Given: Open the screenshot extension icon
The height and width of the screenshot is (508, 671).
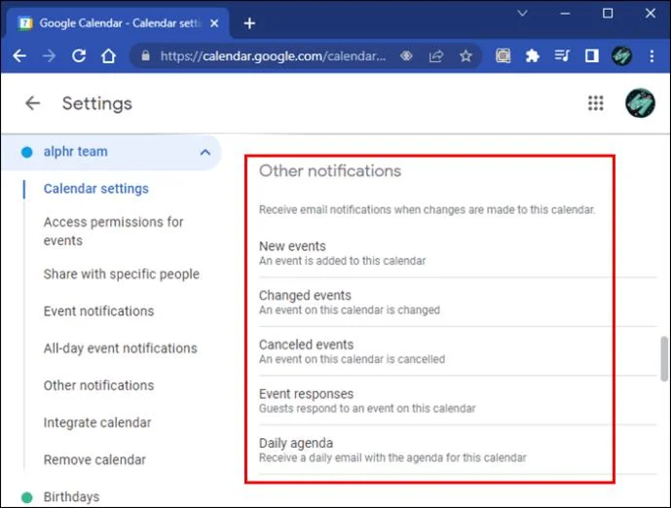Looking at the screenshot, I should tap(503, 55).
